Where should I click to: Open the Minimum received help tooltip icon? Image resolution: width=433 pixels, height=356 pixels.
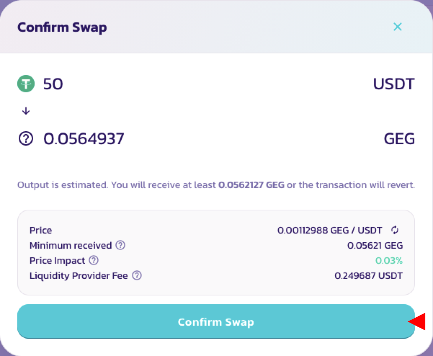coord(120,245)
